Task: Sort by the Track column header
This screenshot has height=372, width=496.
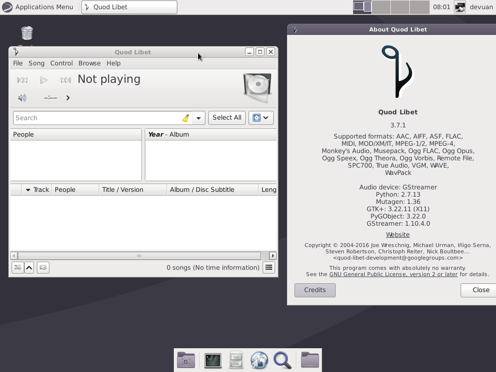Action: point(37,190)
